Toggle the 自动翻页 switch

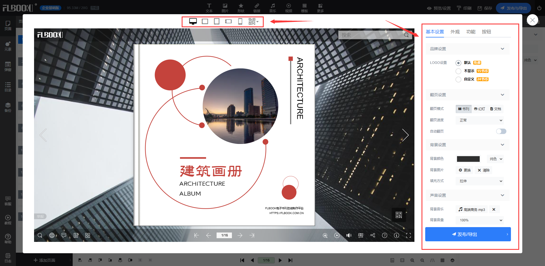(501, 131)
